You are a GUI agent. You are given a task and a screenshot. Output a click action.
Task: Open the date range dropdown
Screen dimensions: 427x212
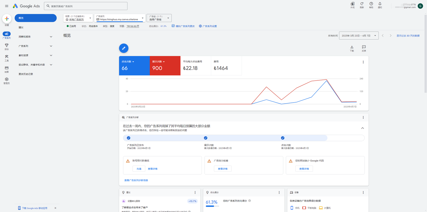click(x=359, y=36)
